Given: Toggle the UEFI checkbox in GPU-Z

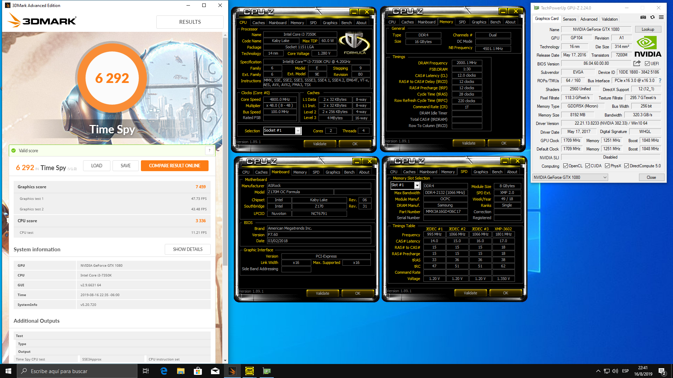Looking at the screenshot, I should tap(647, 64).
